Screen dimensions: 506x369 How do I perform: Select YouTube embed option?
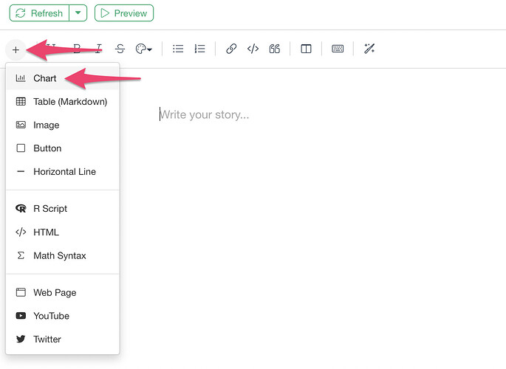[x=63, y=316]
